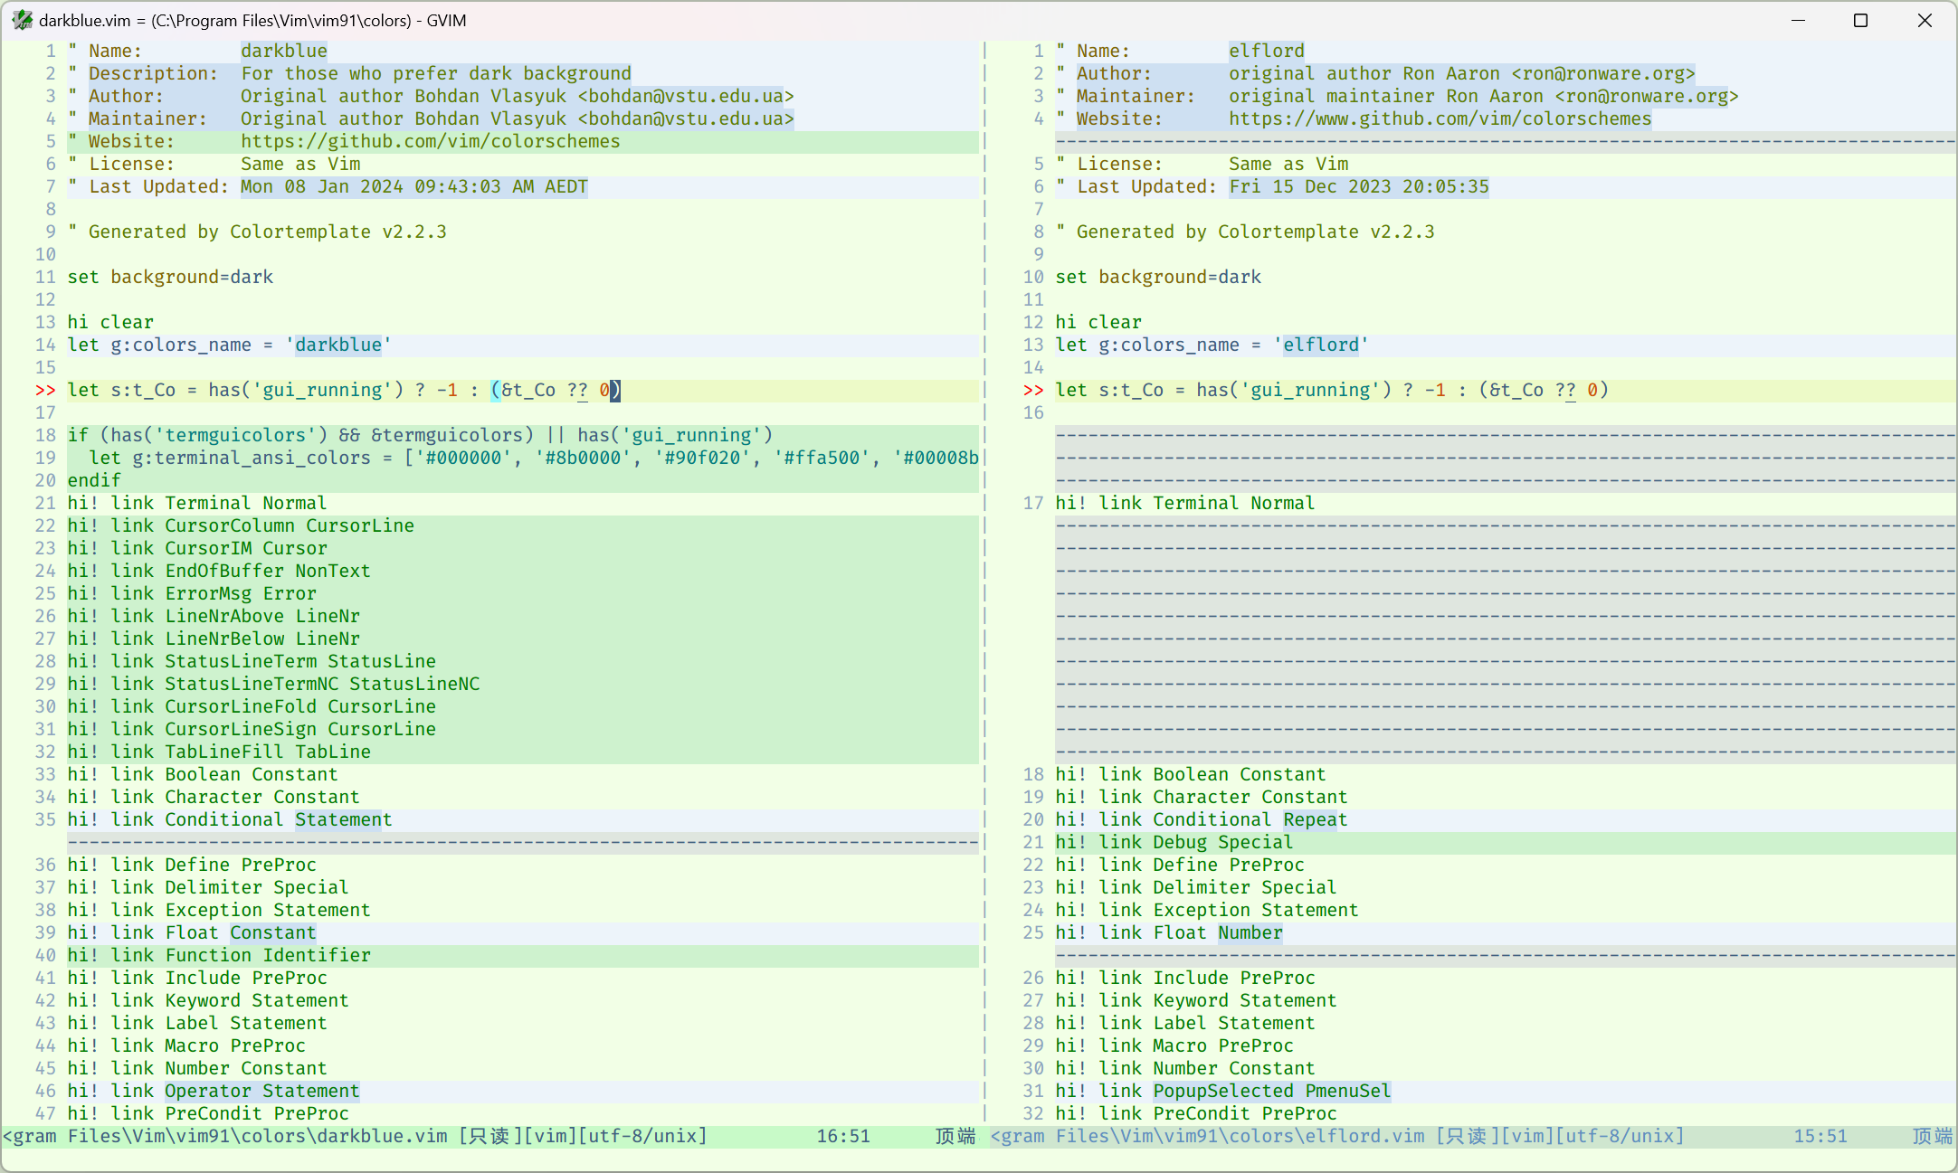1958x1173 pixels.
Task: Click the 'darkblue' string on line 14
Action: coord(338,345)
